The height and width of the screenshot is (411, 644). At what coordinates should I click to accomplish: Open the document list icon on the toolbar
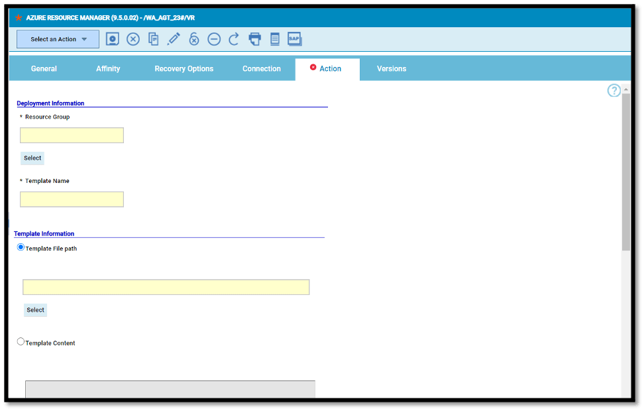tap(274, 38)
